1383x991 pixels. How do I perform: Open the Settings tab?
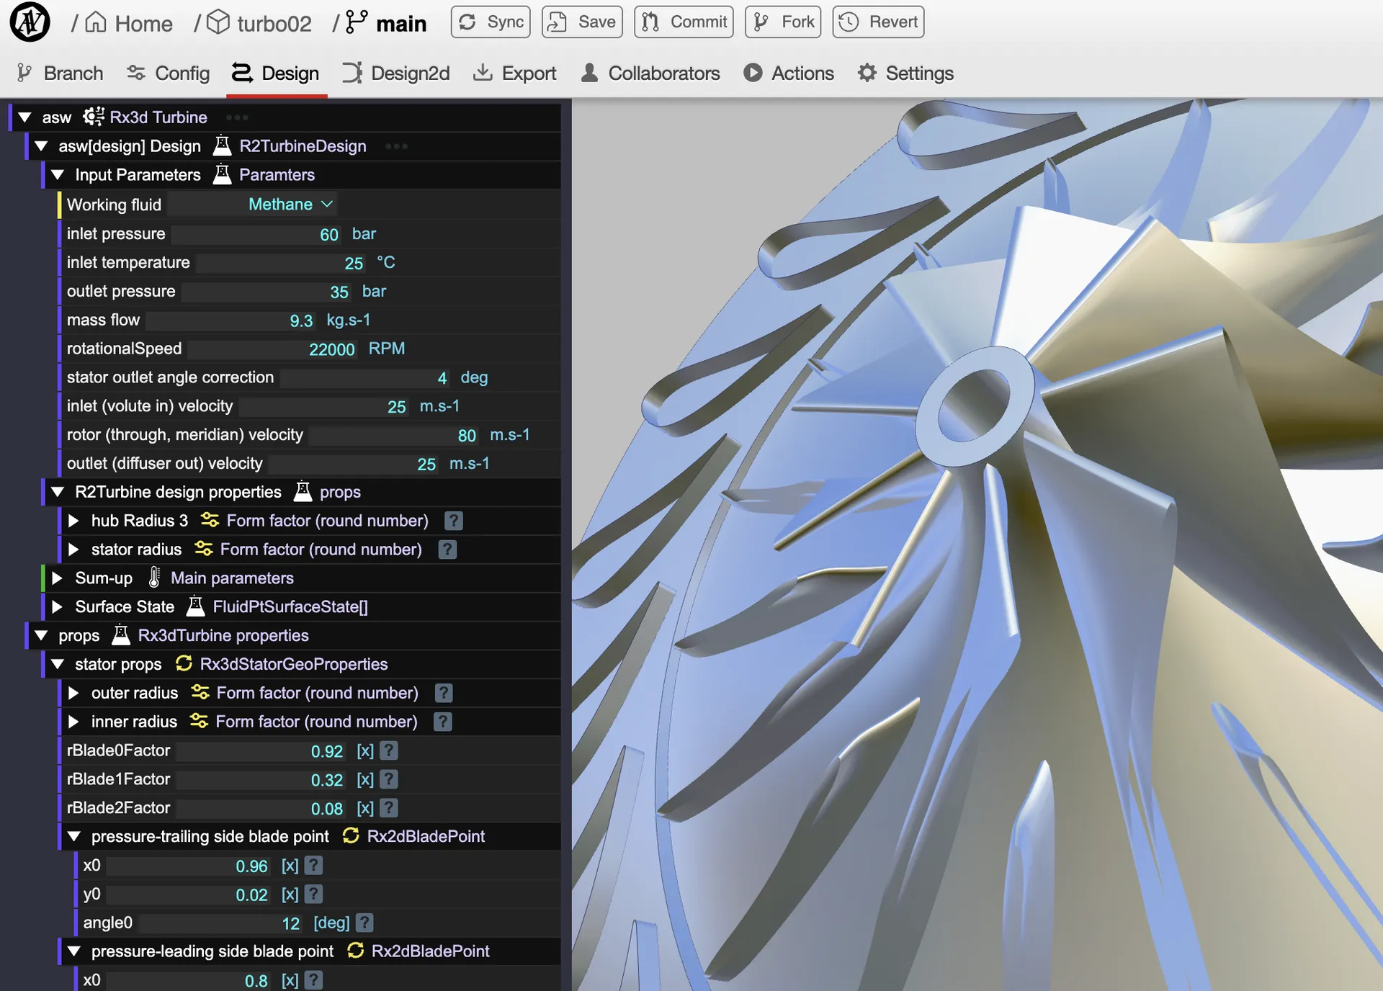point(905,73)
